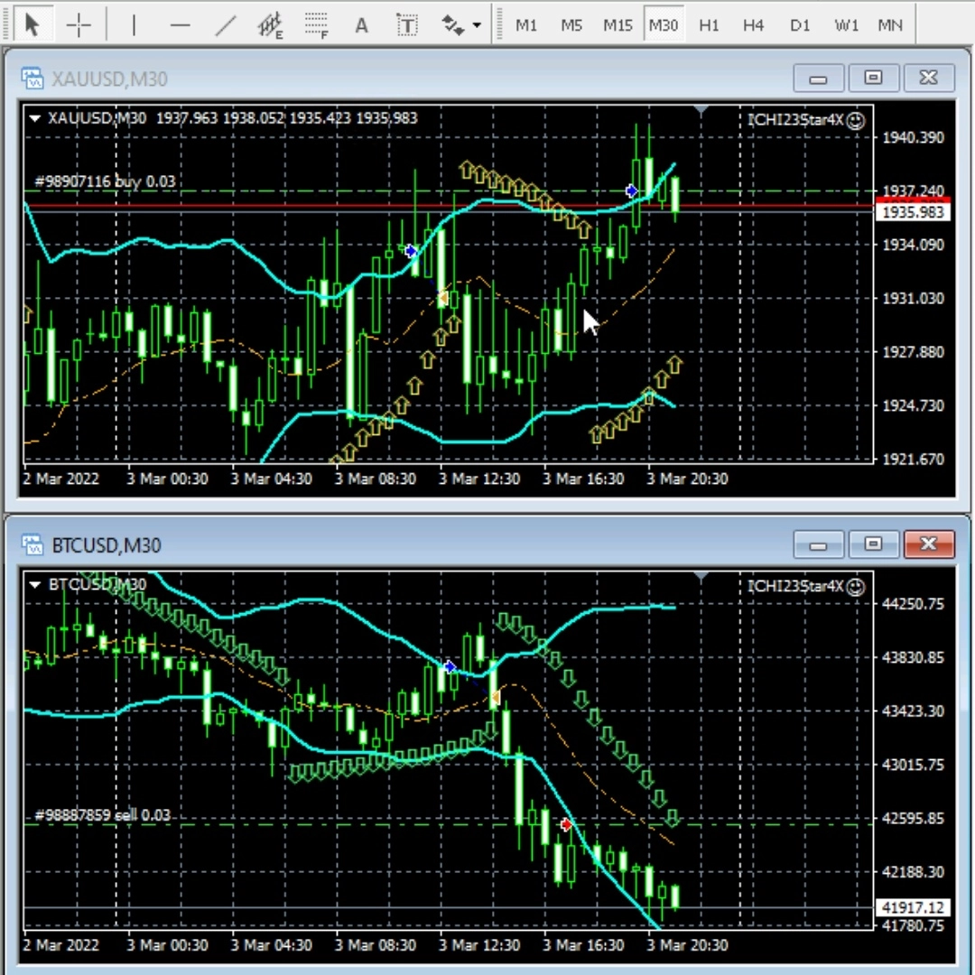Switch to W1 weekly timeframe
The image size is (975, 975).
pos(846,25)
